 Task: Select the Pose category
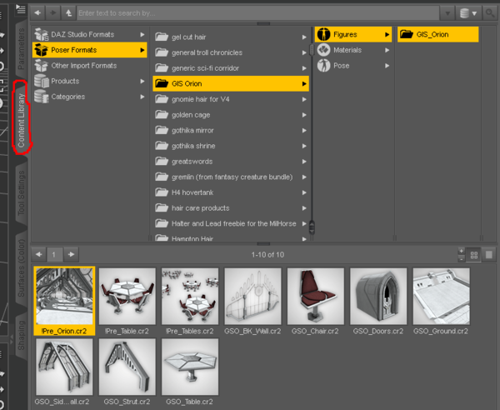[353, 66]
